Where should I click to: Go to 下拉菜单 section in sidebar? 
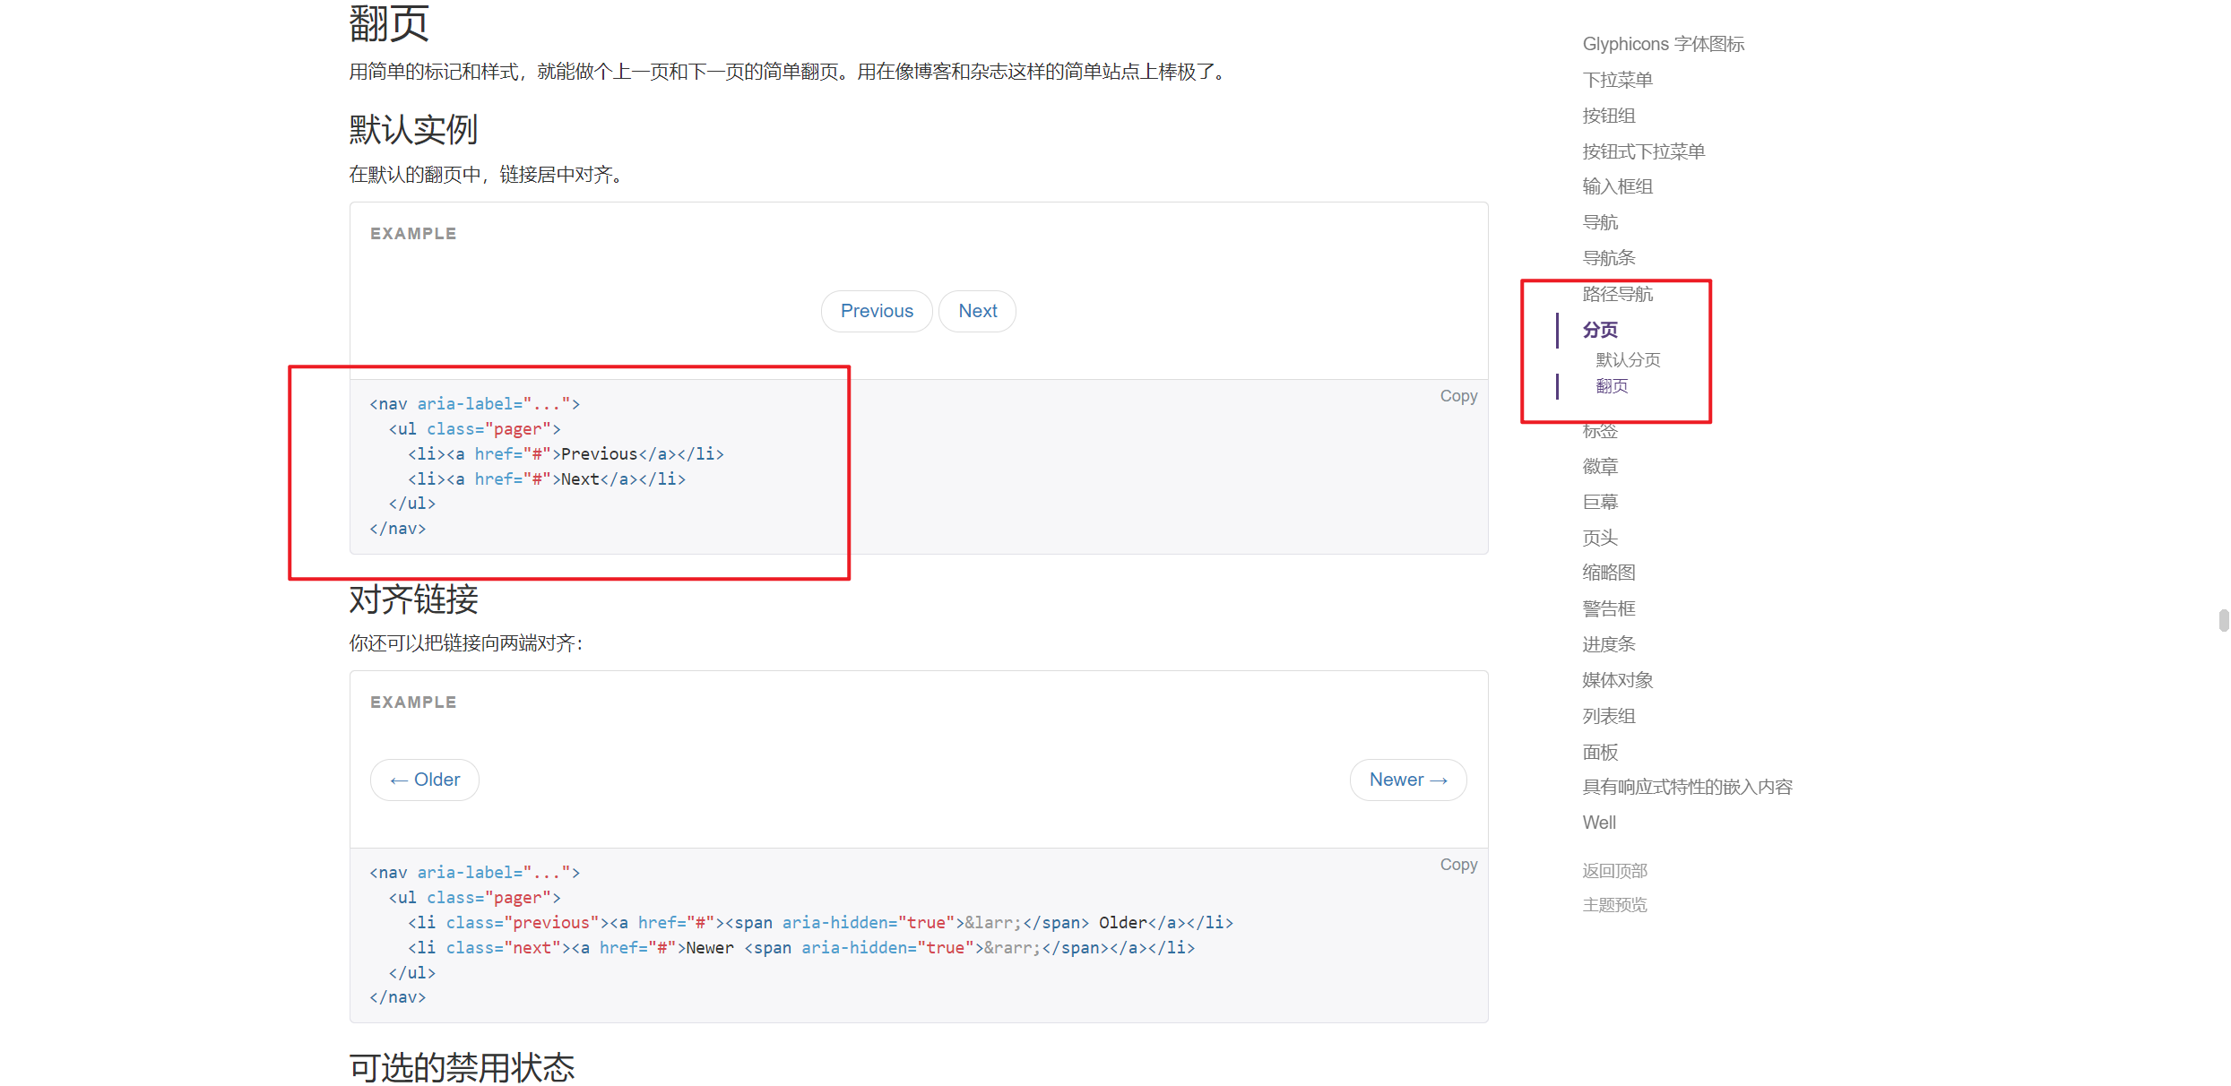click(x=1617, y=80)
